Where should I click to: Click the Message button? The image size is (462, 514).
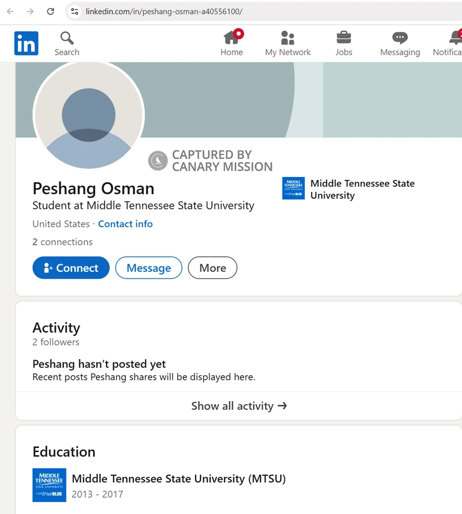coord(148,268)
